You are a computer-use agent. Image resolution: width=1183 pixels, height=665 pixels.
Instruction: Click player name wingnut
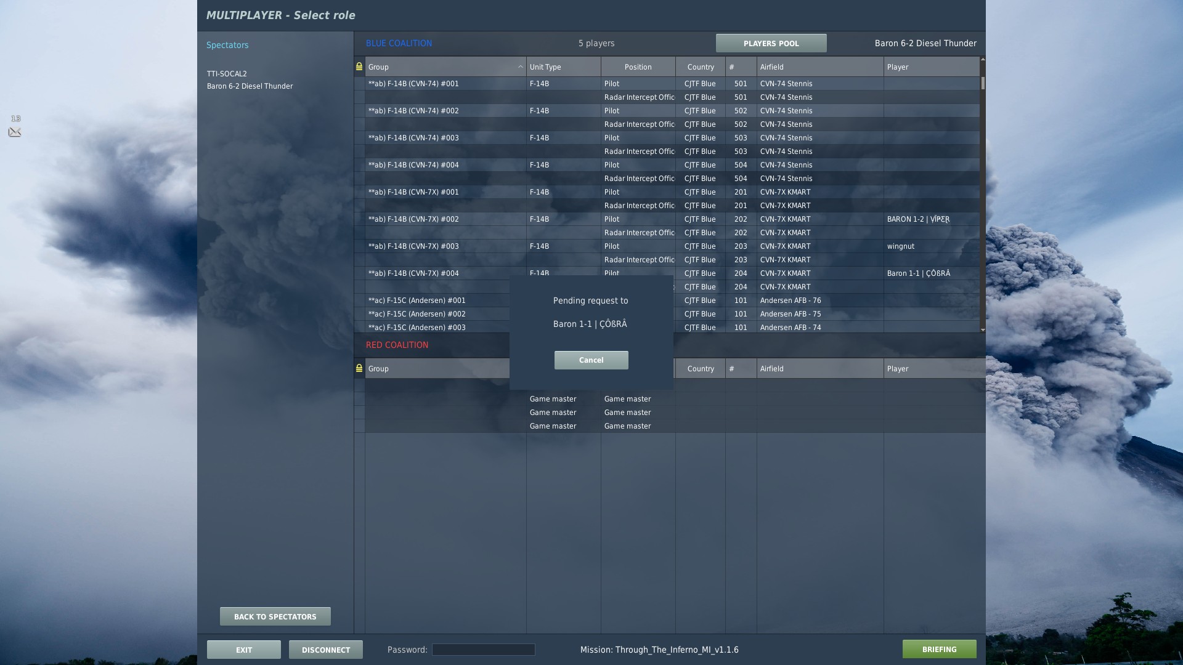900,246
